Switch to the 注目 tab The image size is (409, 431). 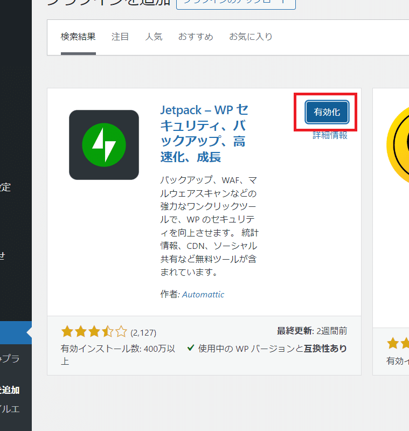tap(120, 37)
